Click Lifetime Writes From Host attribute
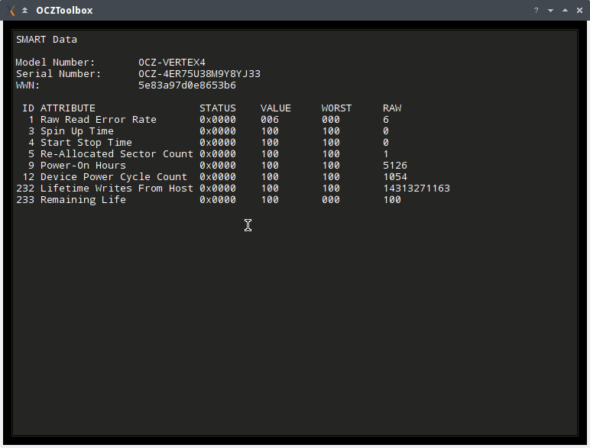 click(117, 189)
